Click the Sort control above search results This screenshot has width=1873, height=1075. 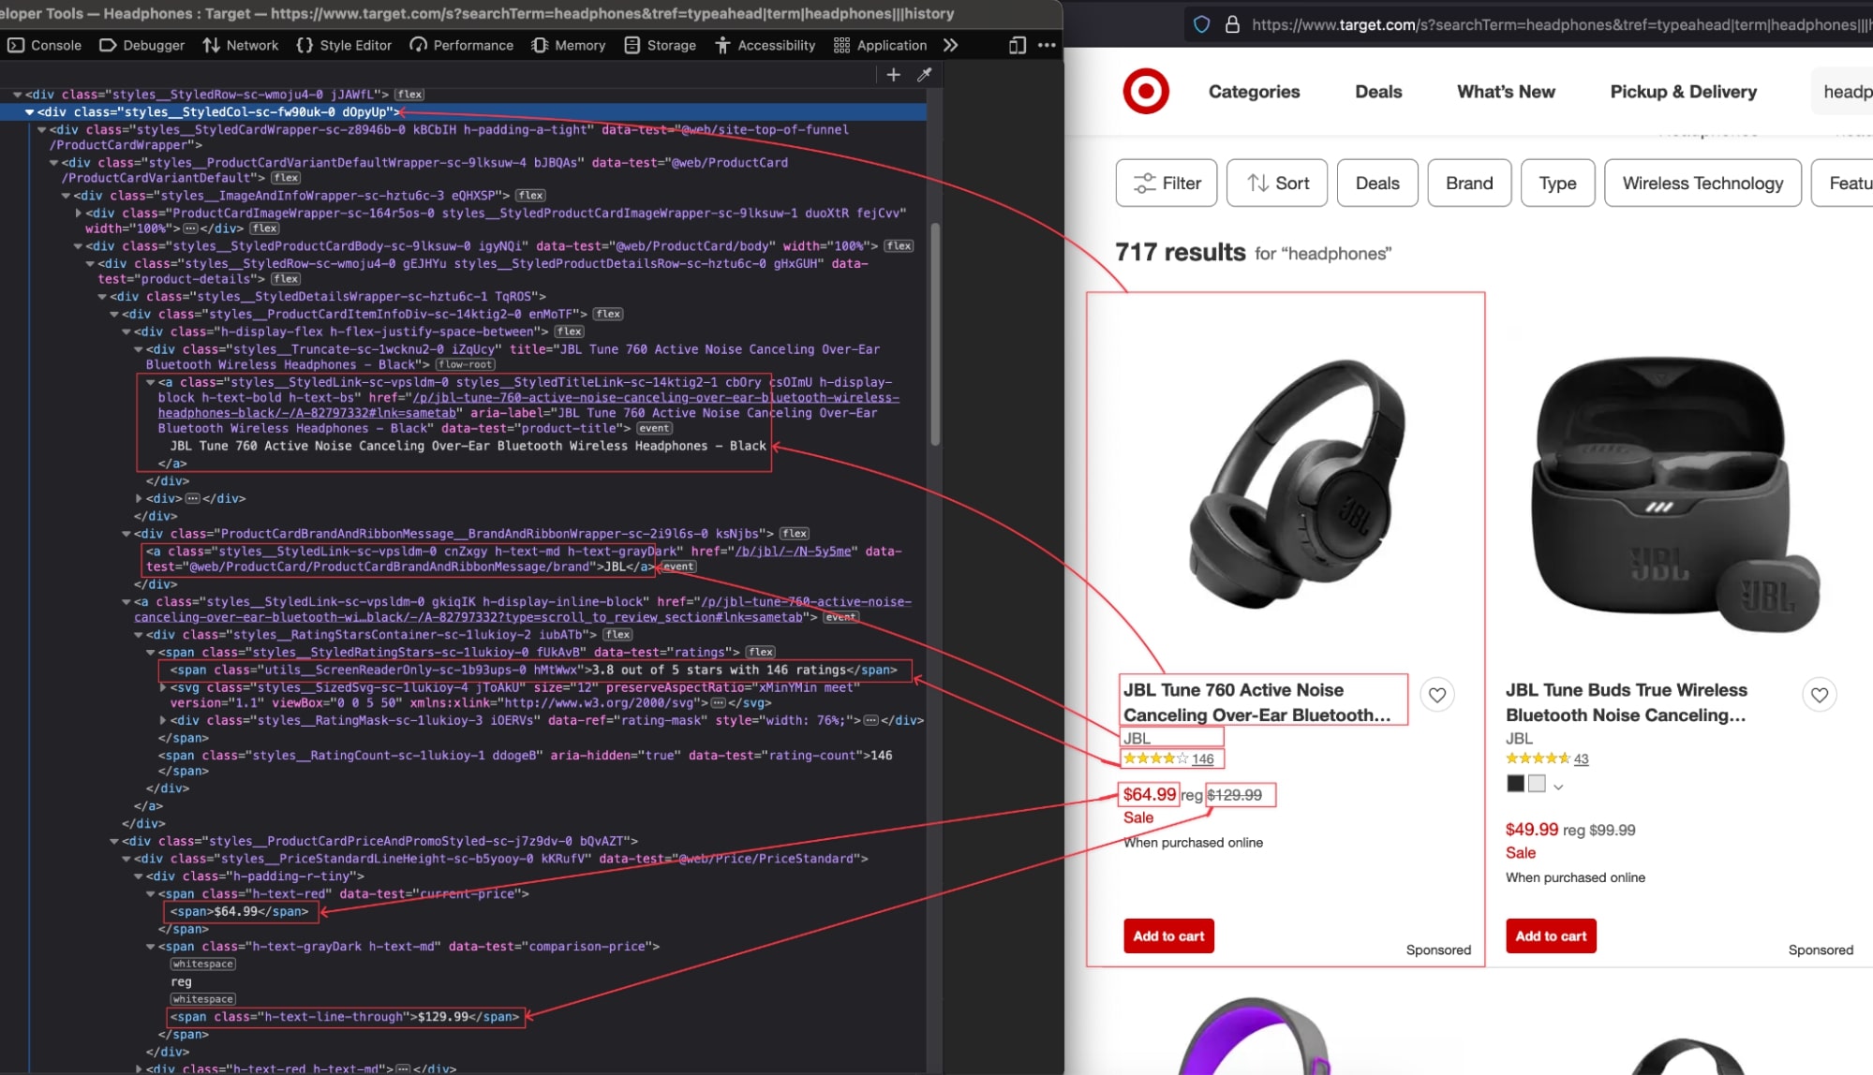click(1276, 183)
